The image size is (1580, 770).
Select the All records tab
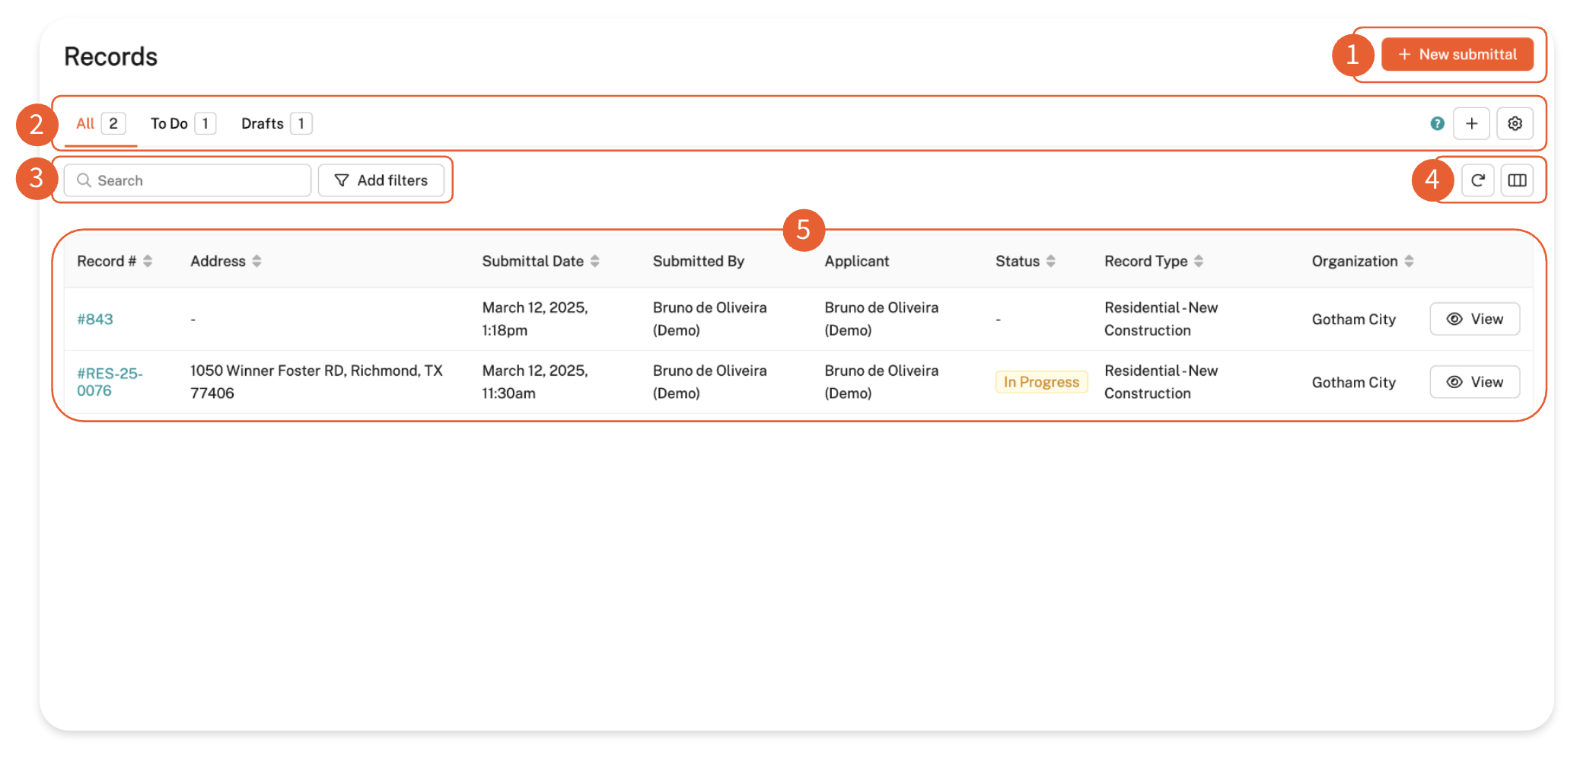tap(100, 123)
